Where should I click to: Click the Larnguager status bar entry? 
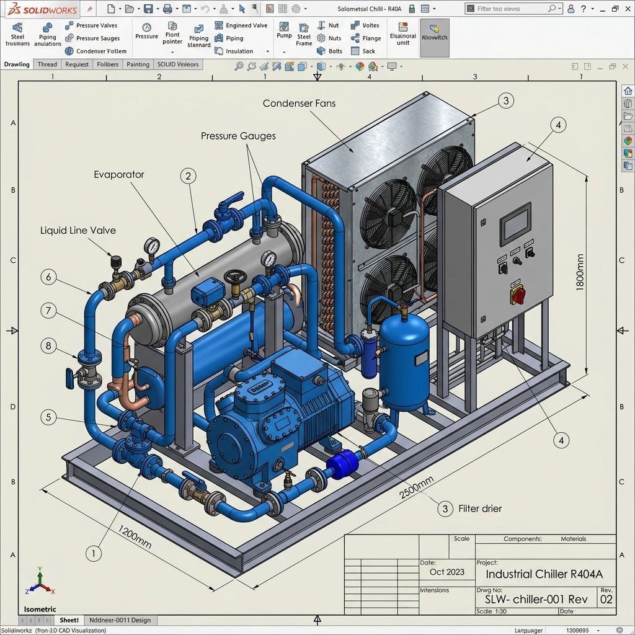click(x=528, y=631)
